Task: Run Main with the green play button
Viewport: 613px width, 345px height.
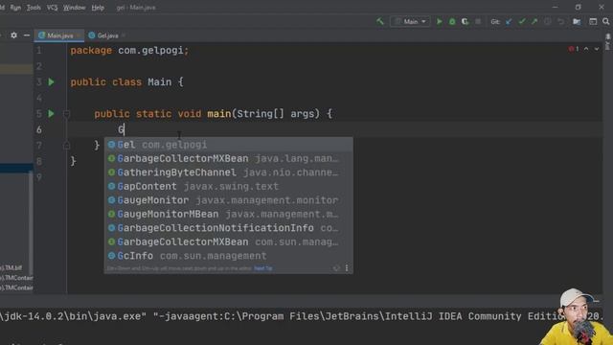Action: click(x=440, y=21)
